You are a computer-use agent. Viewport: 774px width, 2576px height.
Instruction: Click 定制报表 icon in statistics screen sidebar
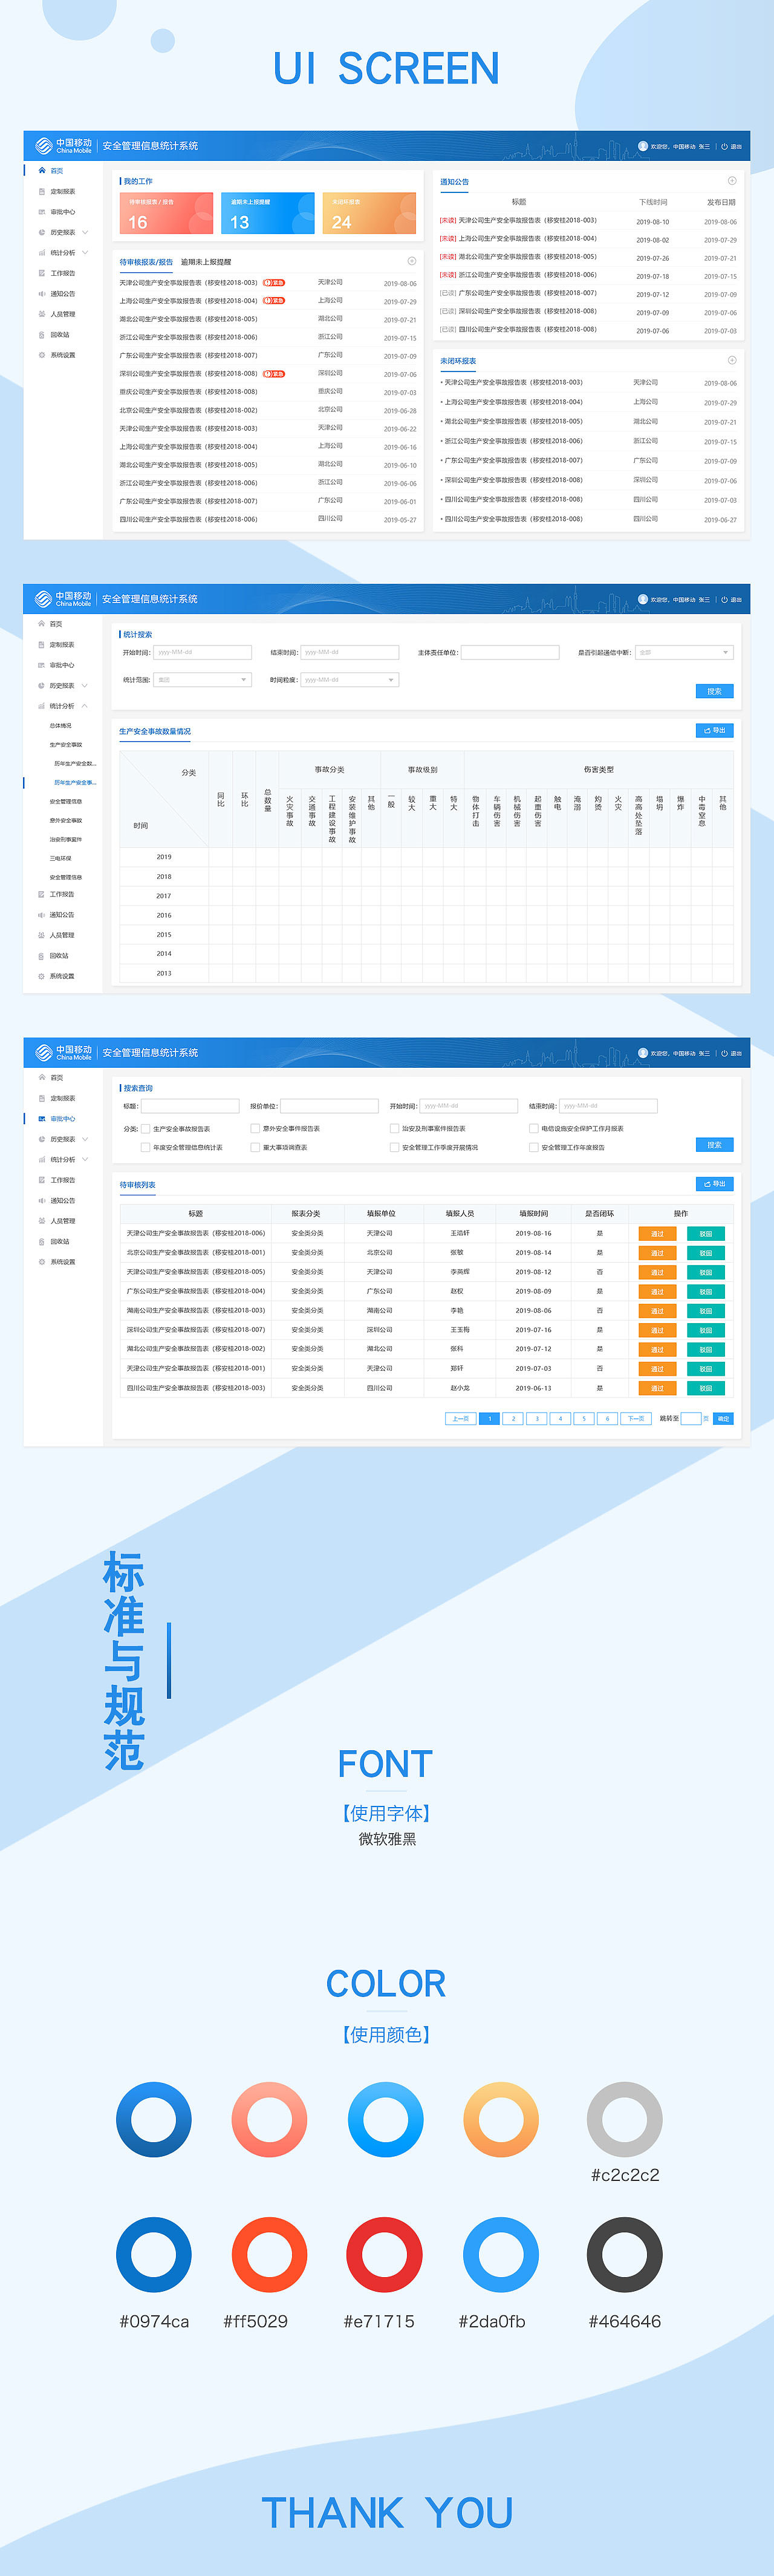click(41, 645)
